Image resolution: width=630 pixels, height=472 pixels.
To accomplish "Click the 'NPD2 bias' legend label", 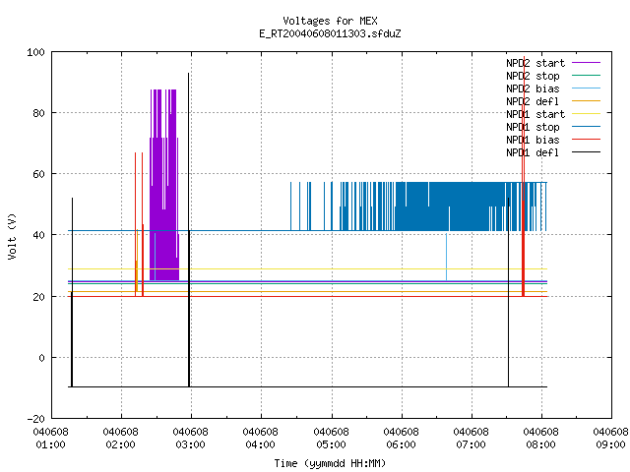I will coord(533,88).
